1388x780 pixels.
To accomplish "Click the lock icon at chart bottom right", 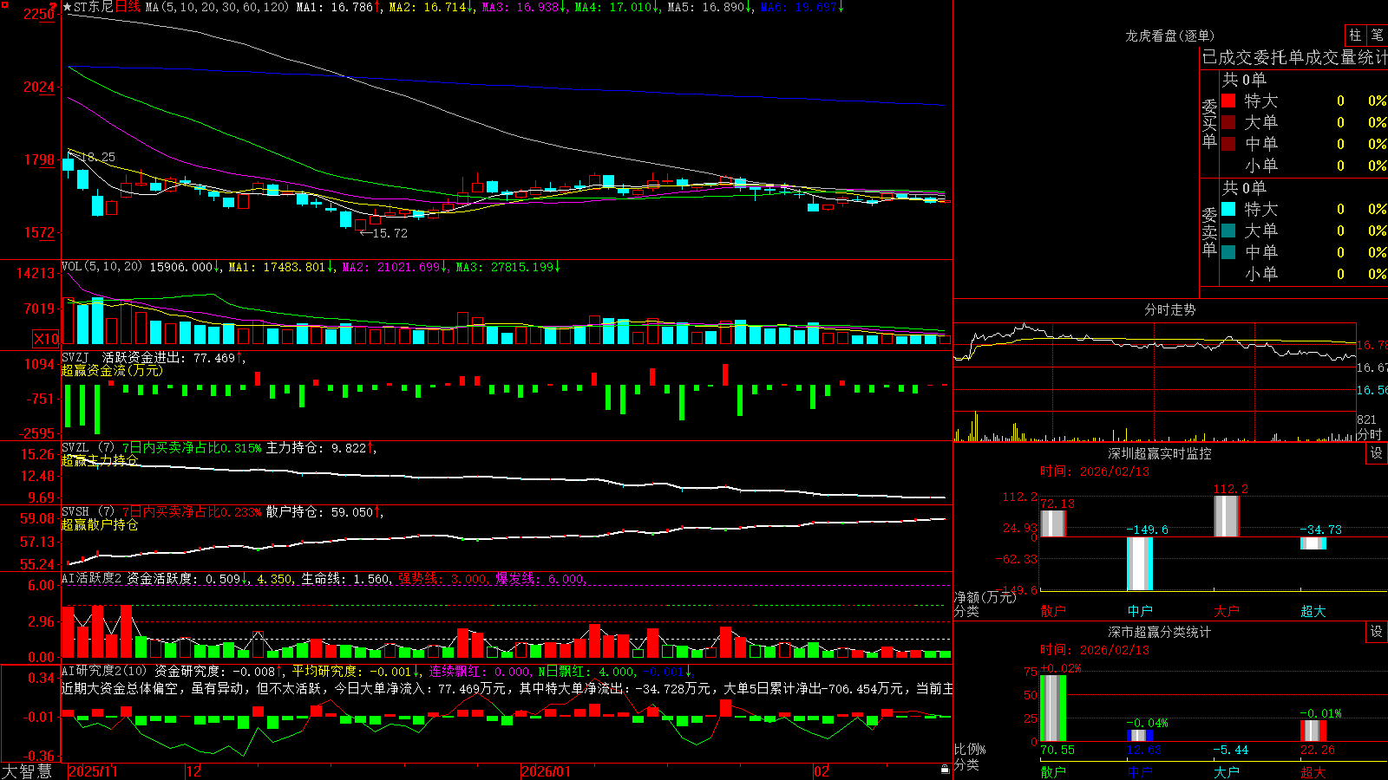I will [x=946, y=770].
